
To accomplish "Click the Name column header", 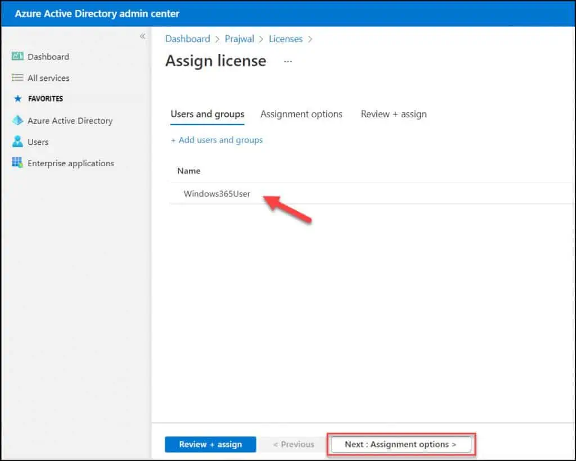I will tap(189, 171).
